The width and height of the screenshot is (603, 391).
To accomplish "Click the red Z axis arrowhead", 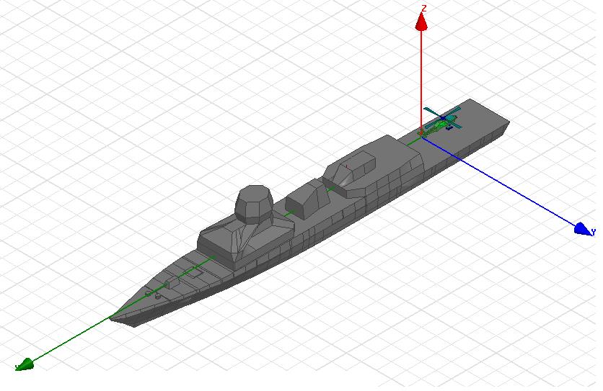I will [423, 22].
